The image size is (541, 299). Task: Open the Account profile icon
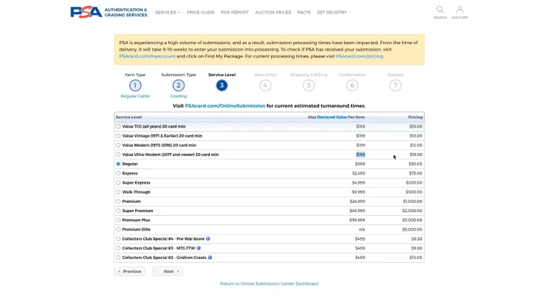click(459, 10)
